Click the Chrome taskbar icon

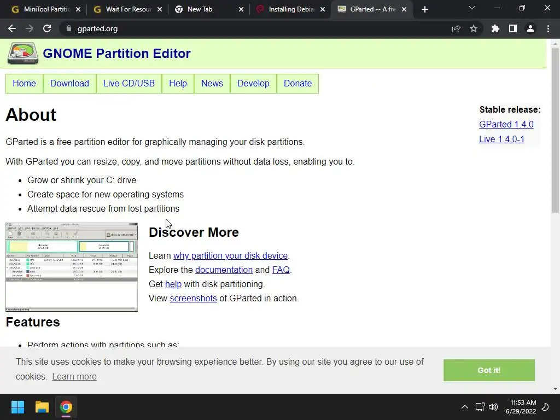point(66,407)
